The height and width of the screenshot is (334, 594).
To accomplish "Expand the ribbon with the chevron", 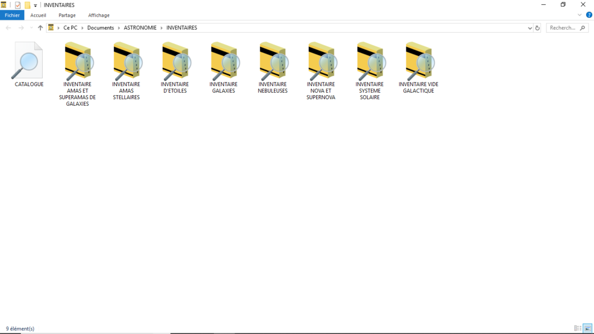I will pyautogui.click(x=580, y=15).
